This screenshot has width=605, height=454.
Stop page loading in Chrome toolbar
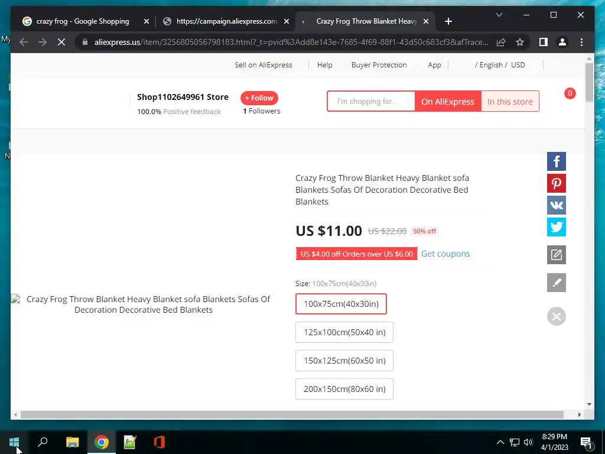(61, 42)
